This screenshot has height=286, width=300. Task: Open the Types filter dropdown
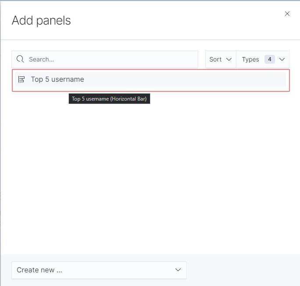click(x=263, y=59)
